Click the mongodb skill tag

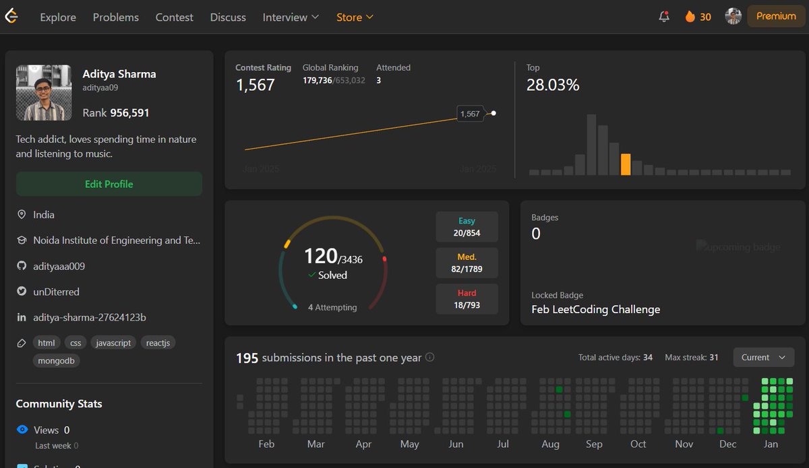[x=57, y=360]
